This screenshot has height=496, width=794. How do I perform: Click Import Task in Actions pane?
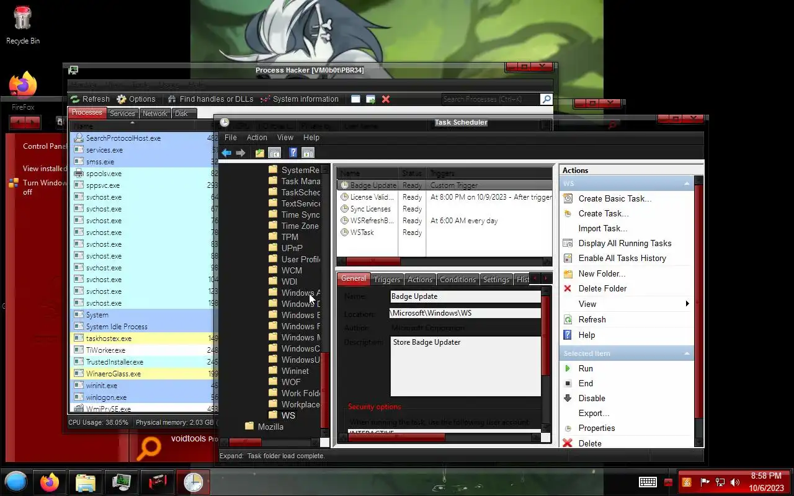pyautogui.click(x=602, y=229)
